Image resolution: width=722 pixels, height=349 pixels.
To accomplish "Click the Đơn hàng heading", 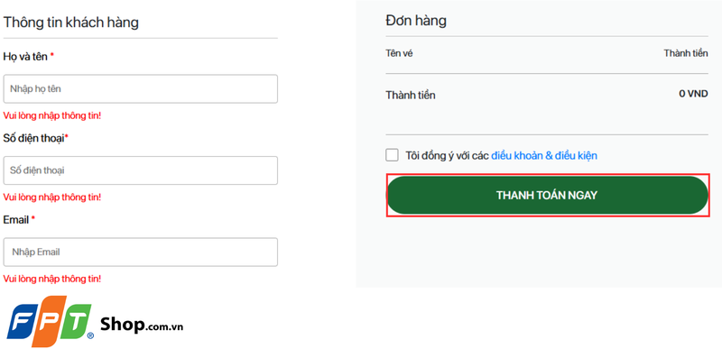I will coord(416,21).
